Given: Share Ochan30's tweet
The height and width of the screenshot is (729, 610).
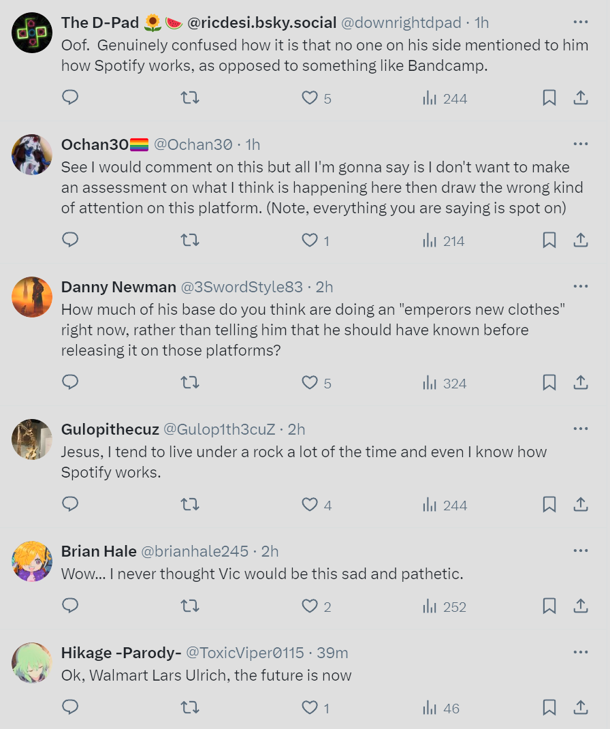Looking at the screenshot, I should click(x=581, y=240).
